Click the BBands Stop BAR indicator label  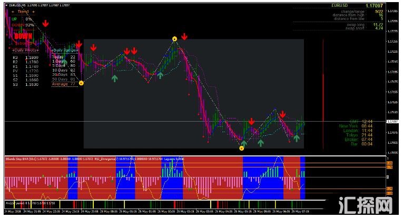pos(49,159)
